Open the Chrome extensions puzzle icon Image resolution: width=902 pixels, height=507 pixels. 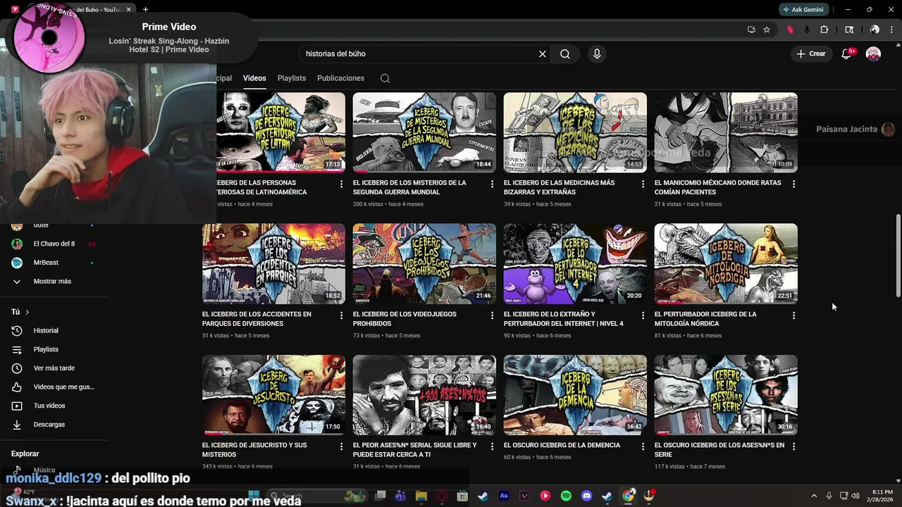(x=824, y=30)
